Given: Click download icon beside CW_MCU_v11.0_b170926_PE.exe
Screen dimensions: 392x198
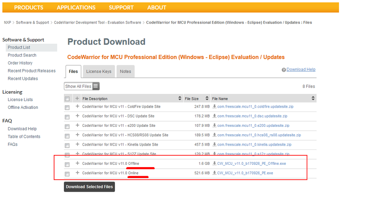Looking at the screenshot, I should [215, 173].
